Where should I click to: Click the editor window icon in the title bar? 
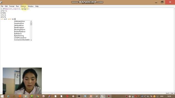pyautogui.click(x=1, y=2)
